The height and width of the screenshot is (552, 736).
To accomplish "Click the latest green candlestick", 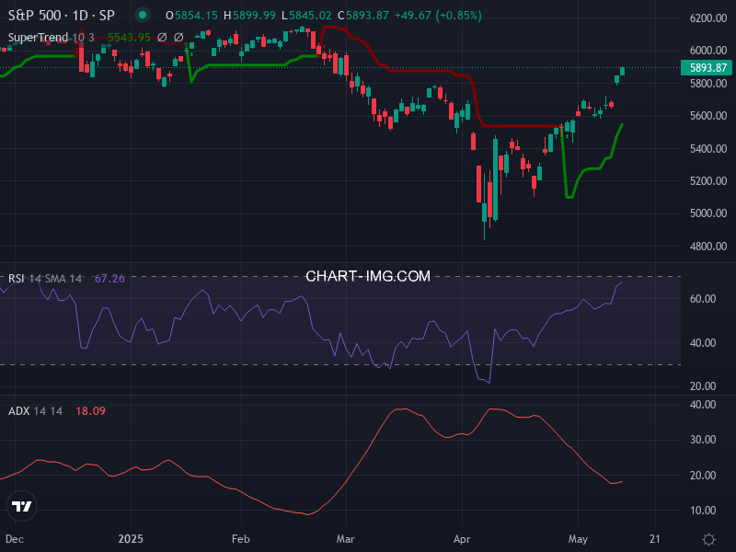I will pos(623,71).
